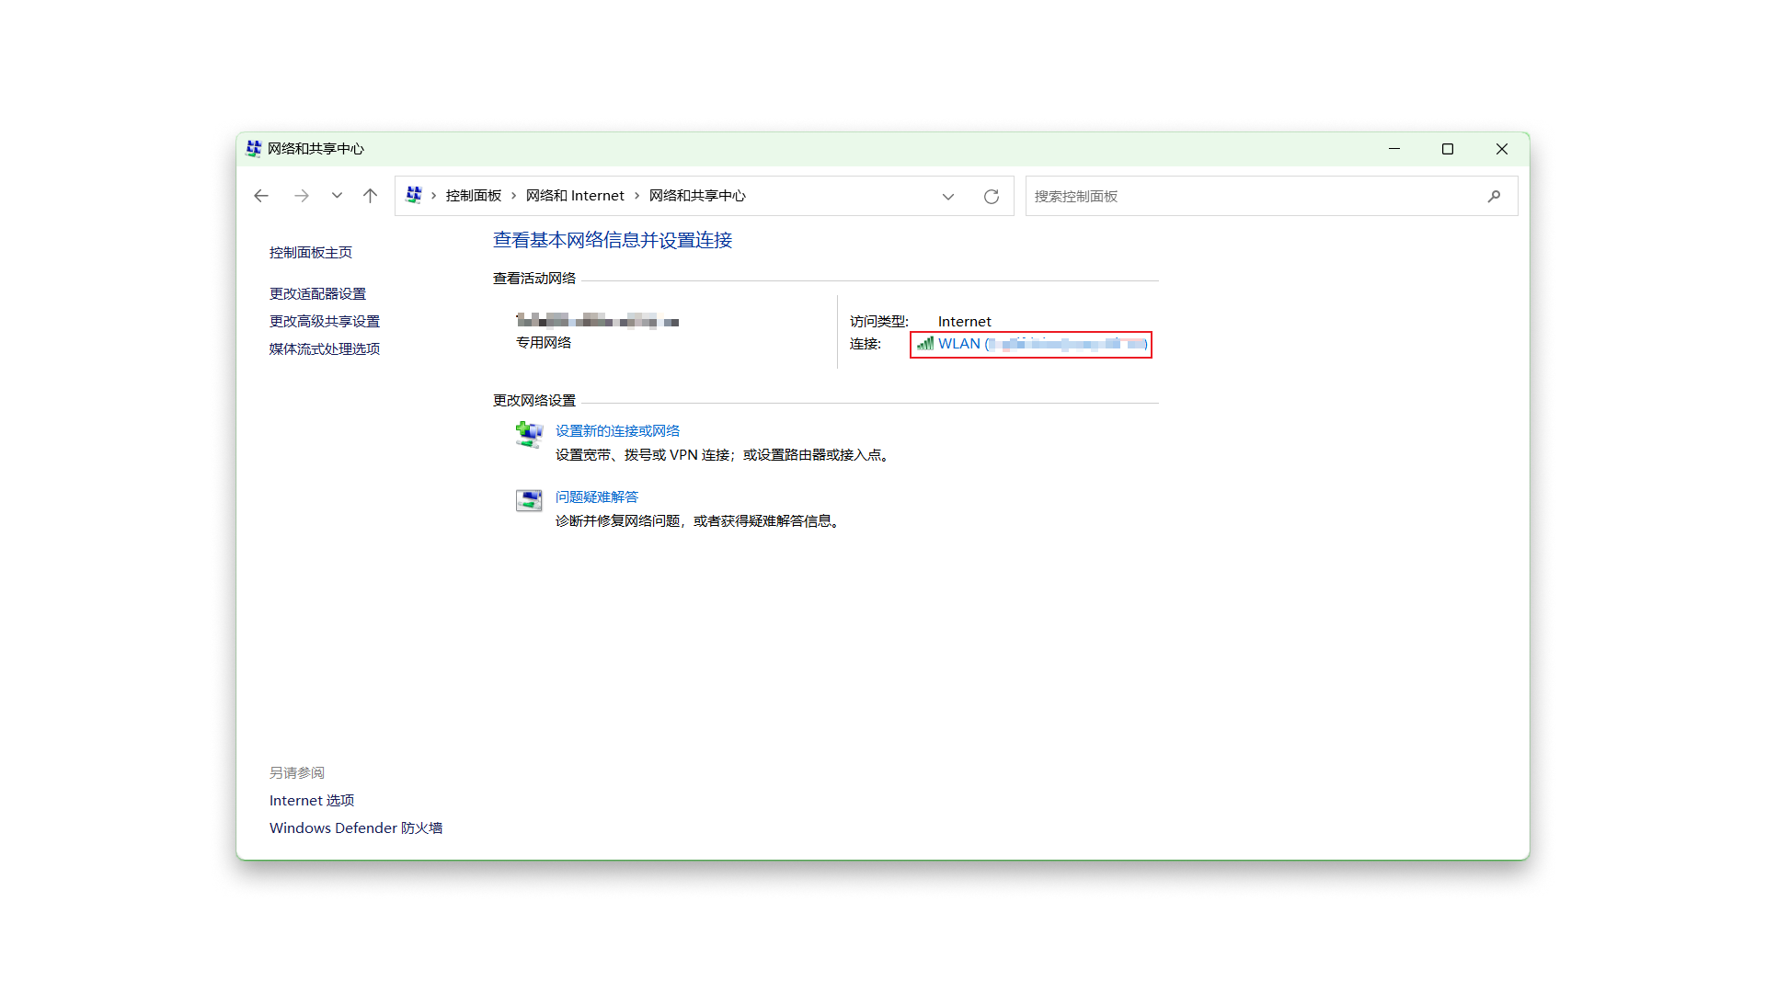Open Internet 选项 link
This screenshot has height=993, width=1766.
coord(311,801)
